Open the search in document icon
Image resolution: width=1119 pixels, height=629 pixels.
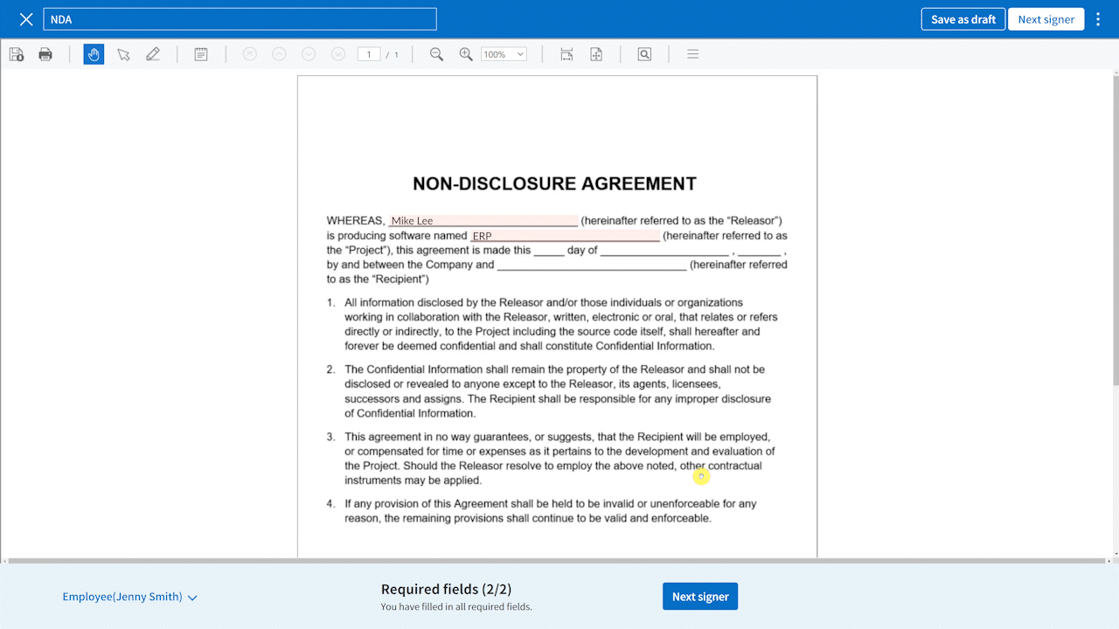pos(644,54)
